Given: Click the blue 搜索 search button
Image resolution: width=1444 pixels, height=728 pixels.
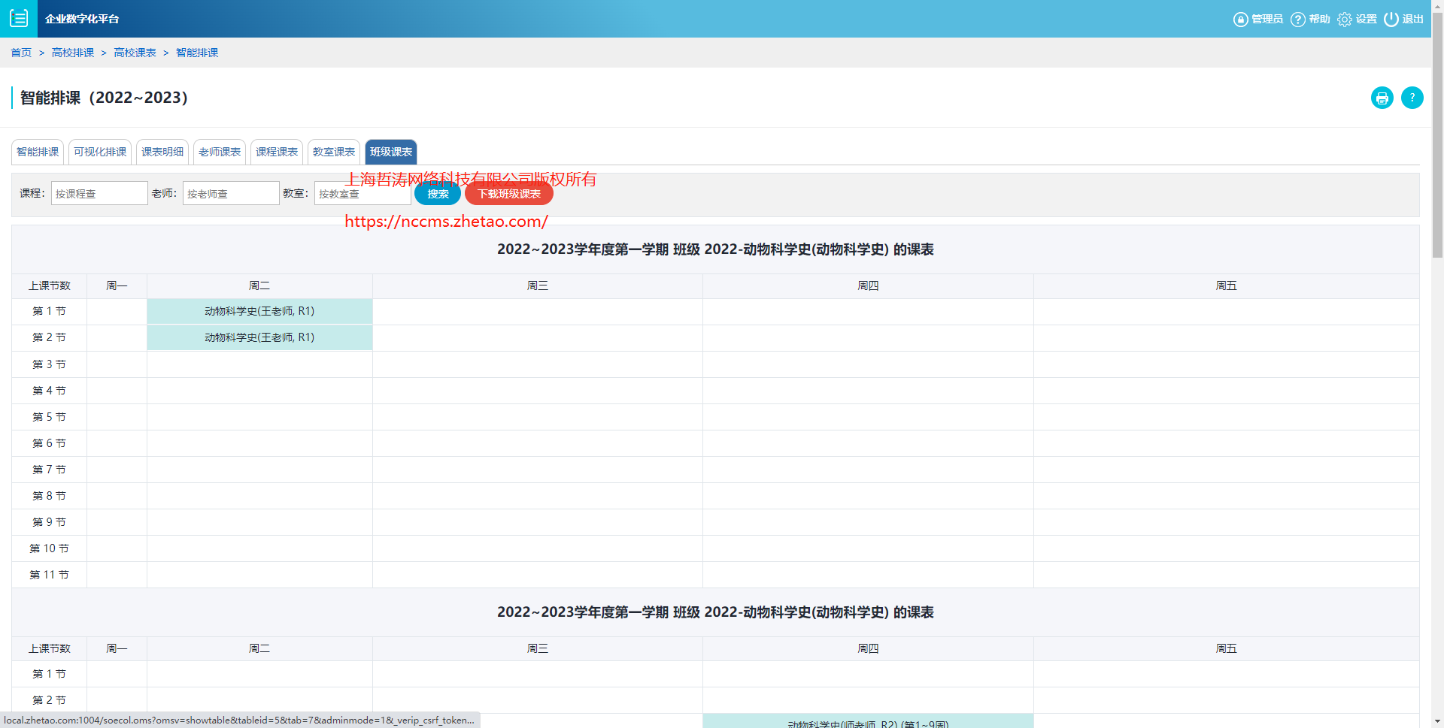Looking at the screenshot, I should [x=438, y=194].
